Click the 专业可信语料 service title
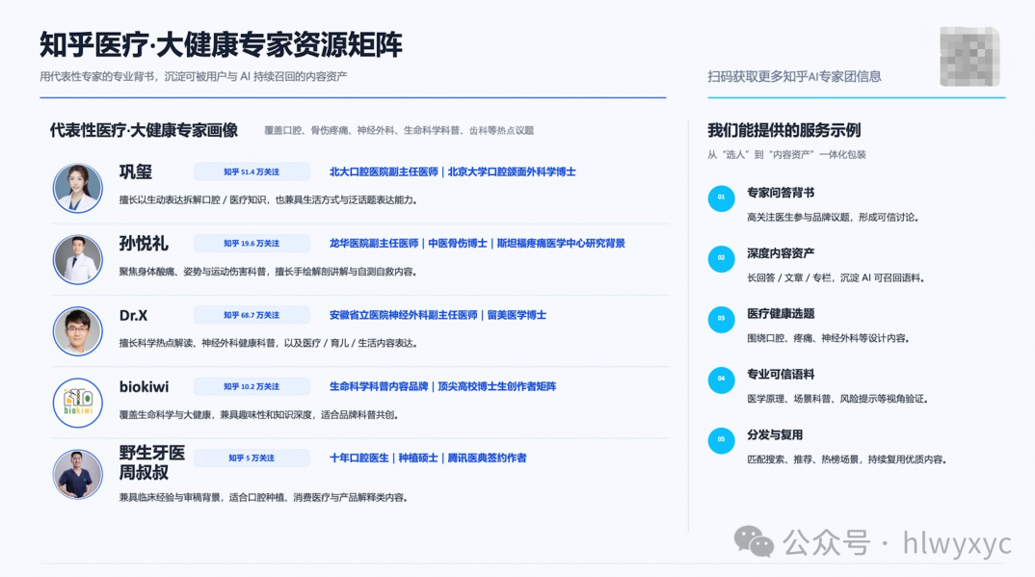This screenshot has height=577, width=1035. [781, 375]
